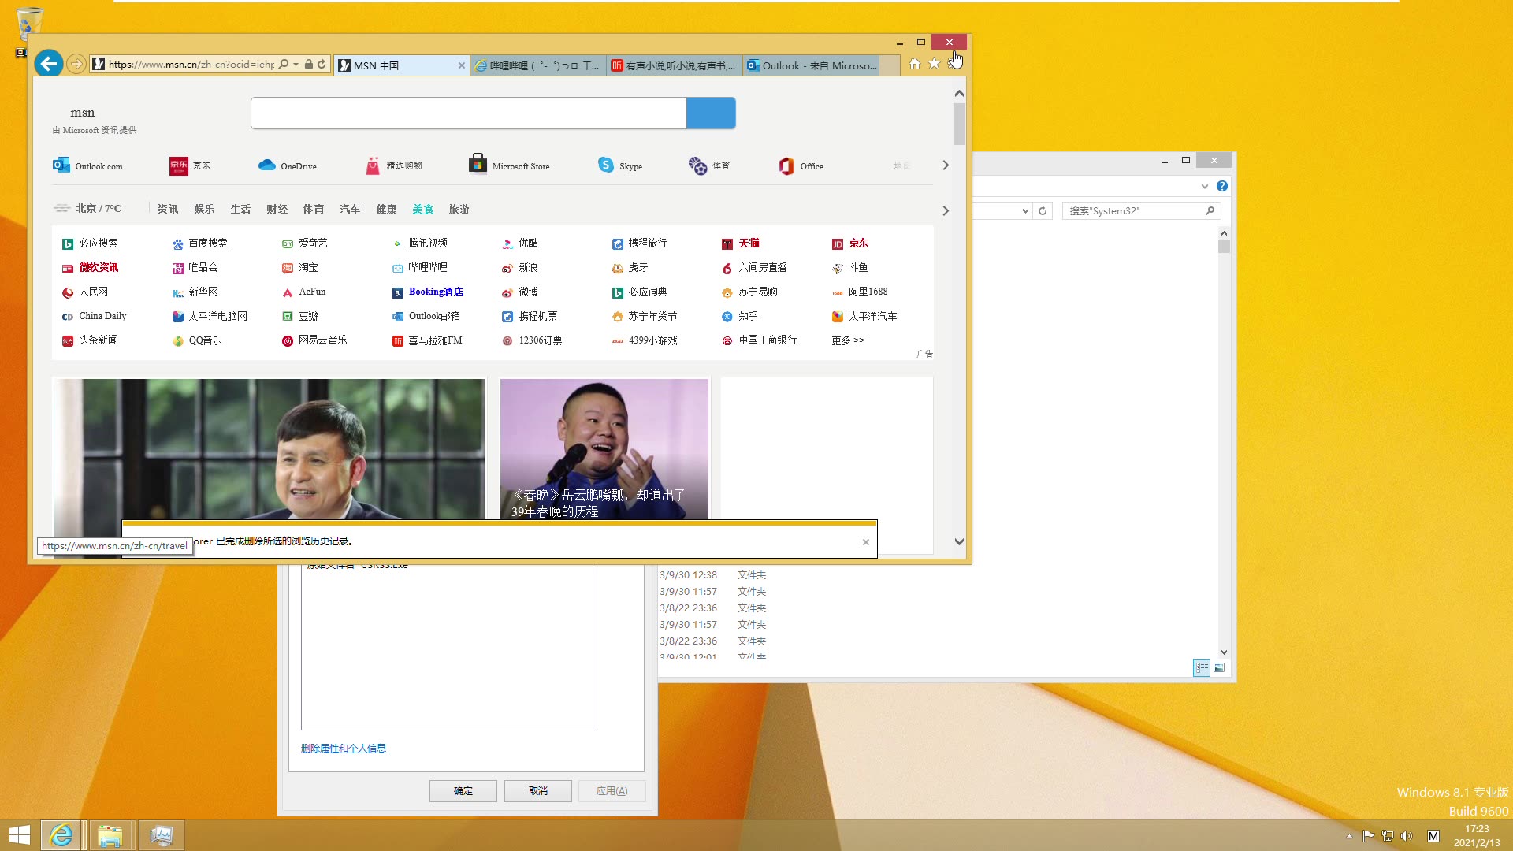Screen dimensions: 1513x851
Task: Close the MSN 中国 tab
Action: 462,65
